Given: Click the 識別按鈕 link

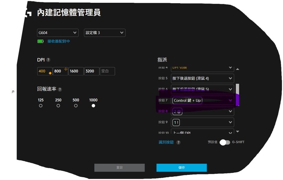Looking at the screenshot, I should coord(166,142).
